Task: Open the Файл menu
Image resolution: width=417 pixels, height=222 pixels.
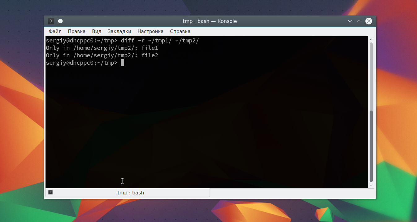Action: click(x=54, y=31)
